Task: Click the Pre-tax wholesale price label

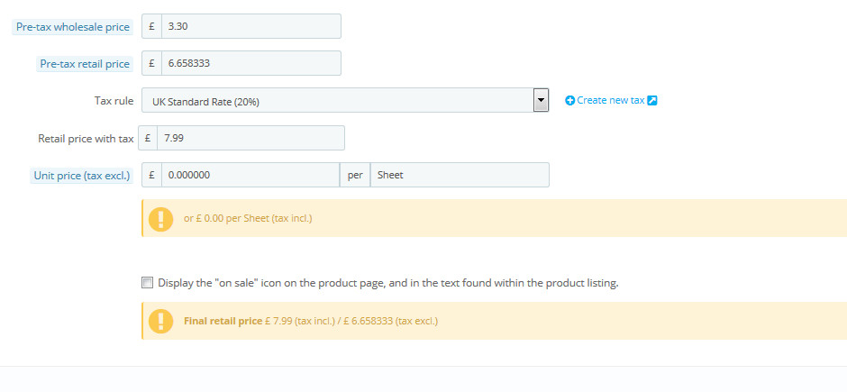Action: point(73,27)
